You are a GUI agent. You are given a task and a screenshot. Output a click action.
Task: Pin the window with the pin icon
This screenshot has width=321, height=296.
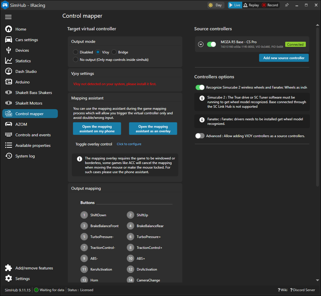pos(287,5)
